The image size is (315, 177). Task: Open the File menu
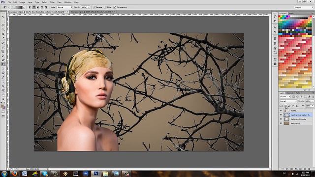point(9,2)
